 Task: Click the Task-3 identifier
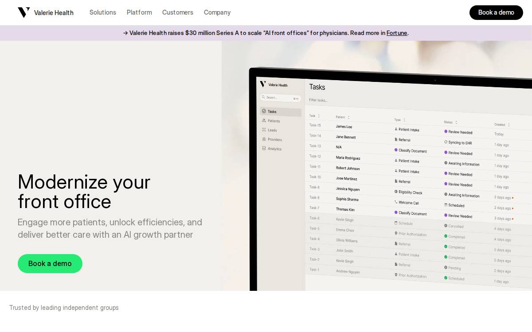(x=314, y=249)
